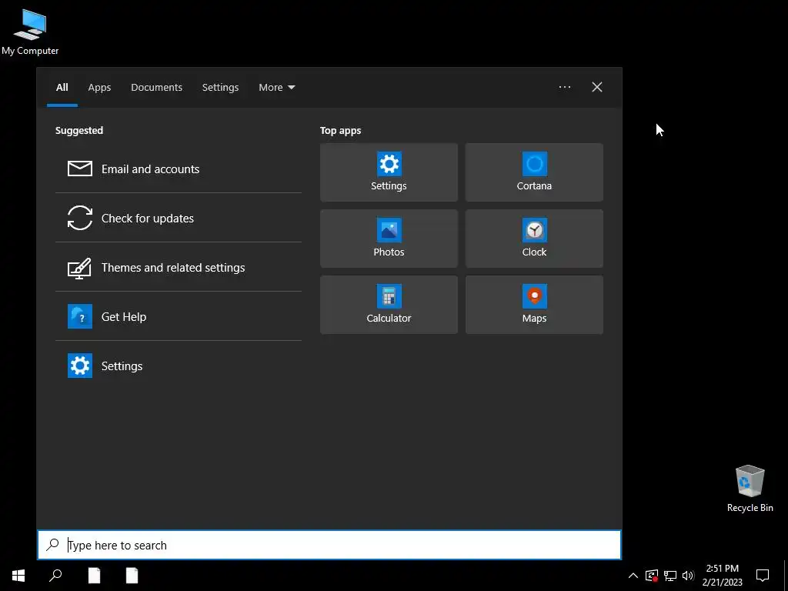Viewport: 788px width, 591px height.
Task: Select Check for updates suggestion
Action: click(x=179, y=218)
